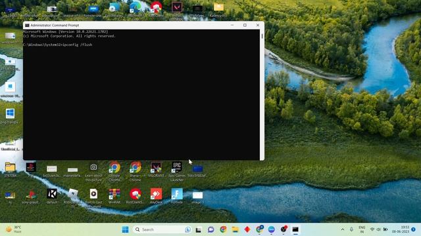Open the Windows logo file on the left edge
421x236 pixels.
(11, 113)
